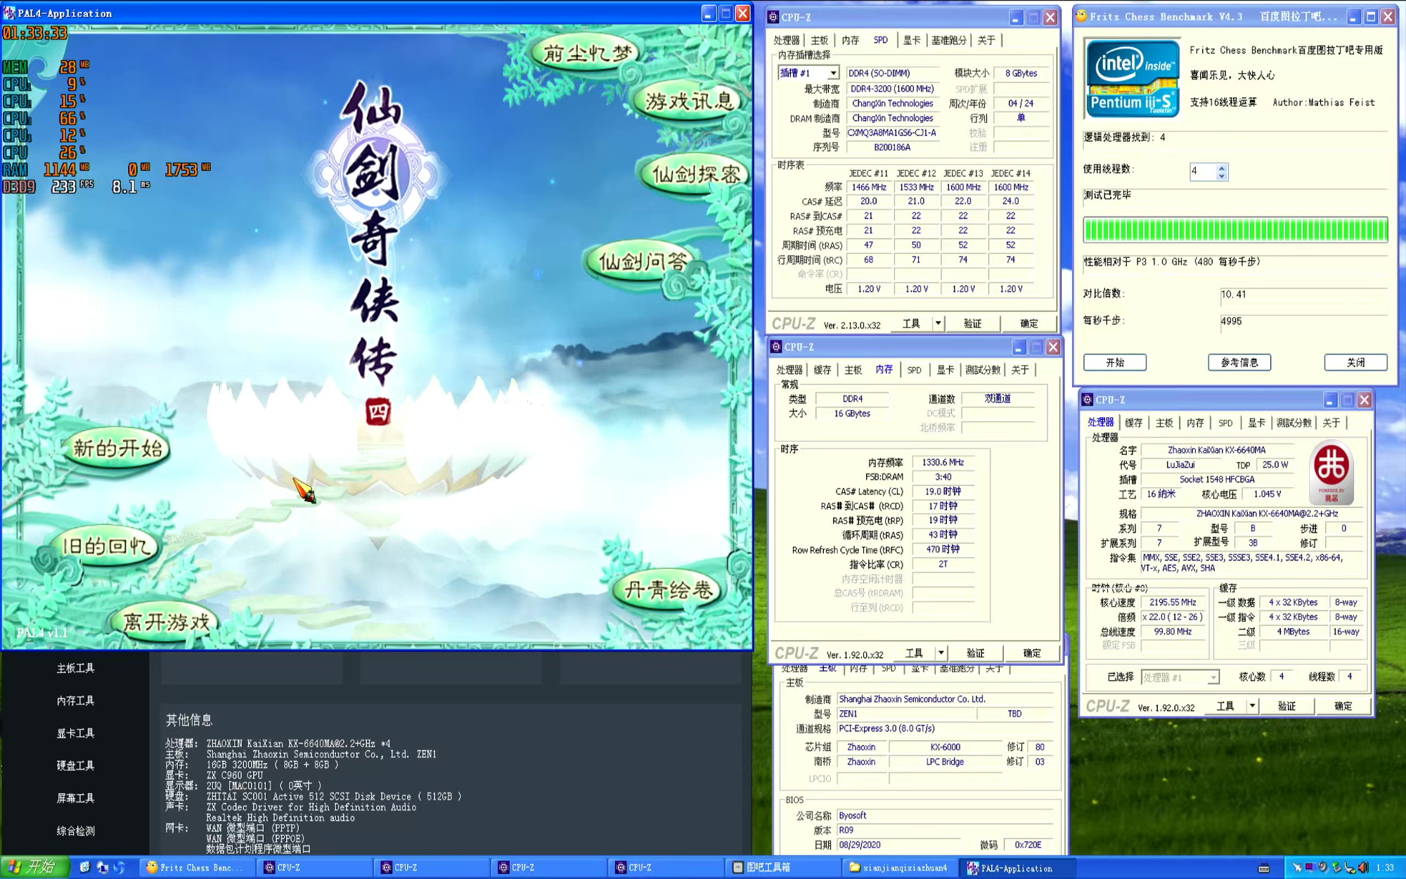Click the taskbar clock showing 1:33
Viewport: 1406px width, 879px height.
click(x=1385, y=868)
